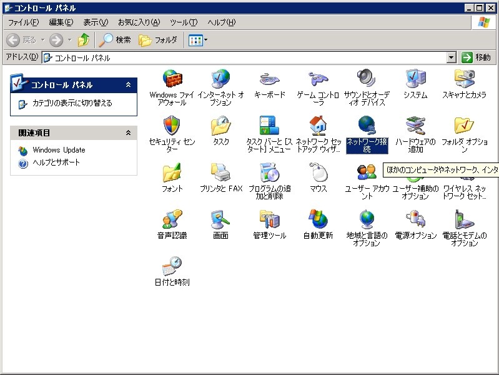Collapse the コントロール パネル side panel
Screen dimensions: 499x375
pyautogui.click(x=128, y=85)
